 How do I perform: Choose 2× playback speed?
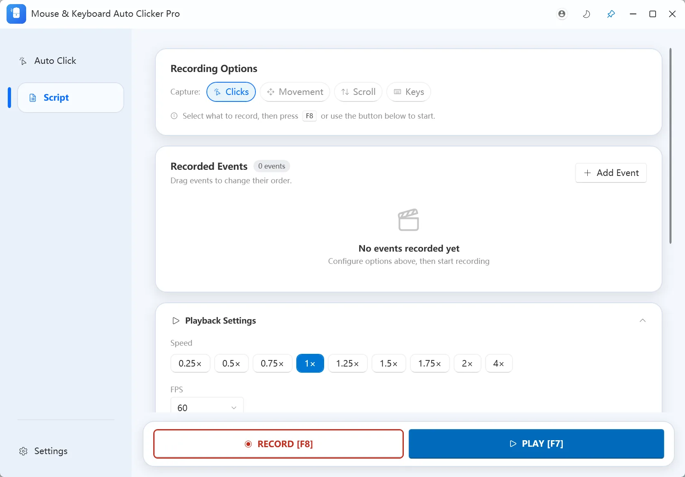tap(467, 363)
